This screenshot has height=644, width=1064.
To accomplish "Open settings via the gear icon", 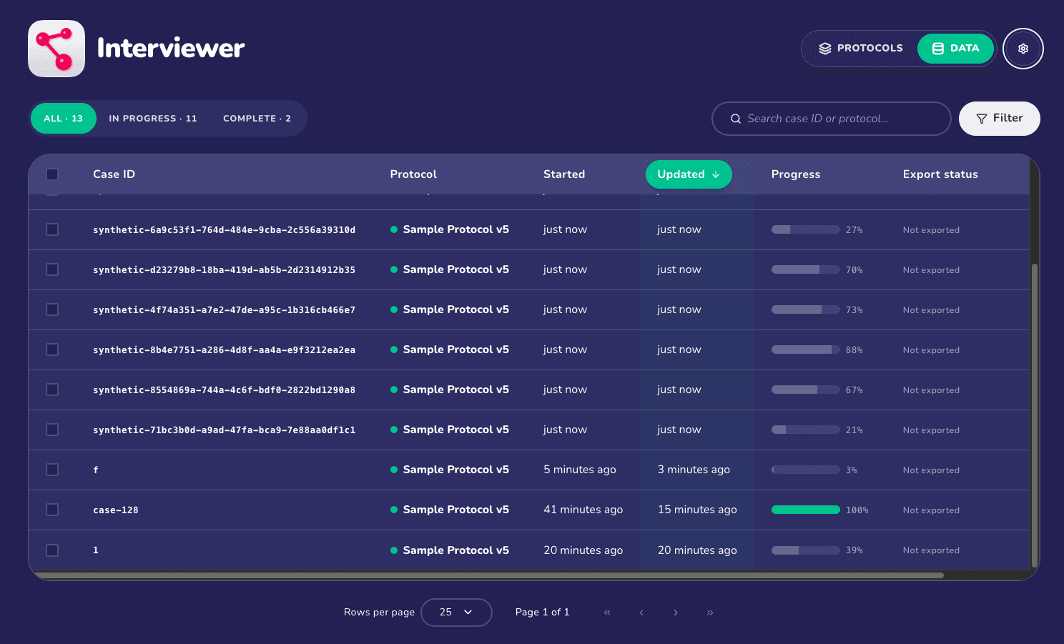I will coord(1023,49).
